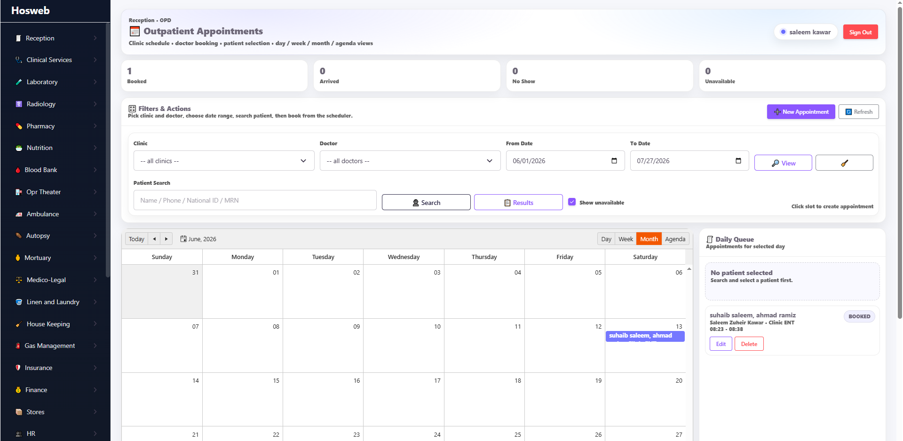
Task: Open the To Date calendar picker icon
Action: [738, 161]
